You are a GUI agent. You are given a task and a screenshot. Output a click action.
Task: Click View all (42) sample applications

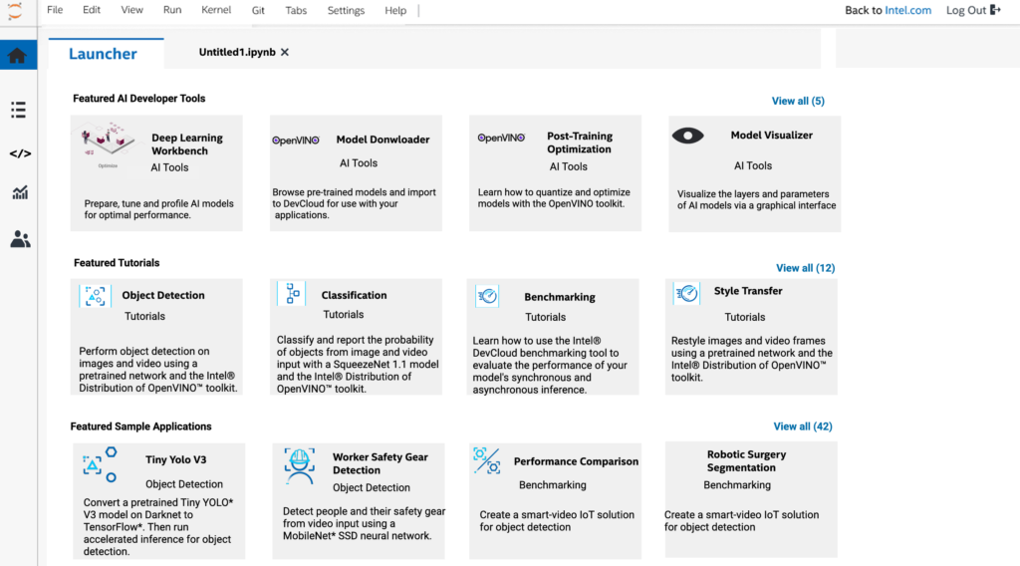(803, 426)
